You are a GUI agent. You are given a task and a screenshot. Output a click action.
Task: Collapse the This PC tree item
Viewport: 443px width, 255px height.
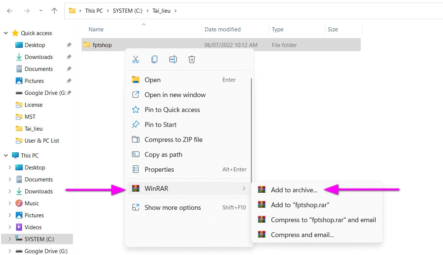tap(6, 155)
